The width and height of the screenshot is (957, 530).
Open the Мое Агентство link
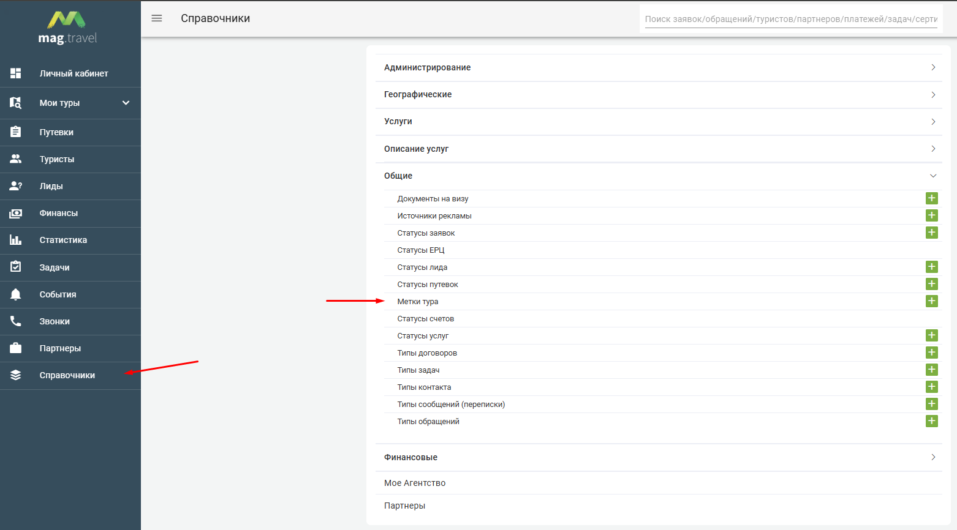tap(415, 483)
